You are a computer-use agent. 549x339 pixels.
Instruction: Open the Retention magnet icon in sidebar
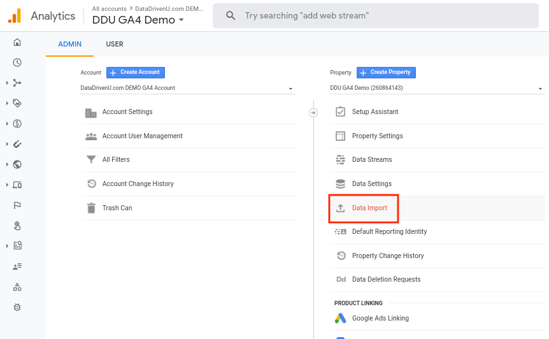(17, 144)
